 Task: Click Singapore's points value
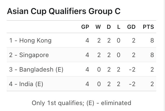tap(152, 55)
